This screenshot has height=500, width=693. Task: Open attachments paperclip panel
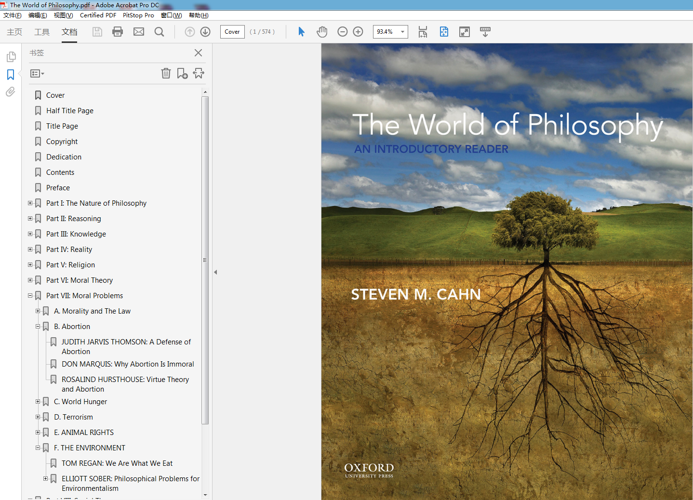click(11, 92)
